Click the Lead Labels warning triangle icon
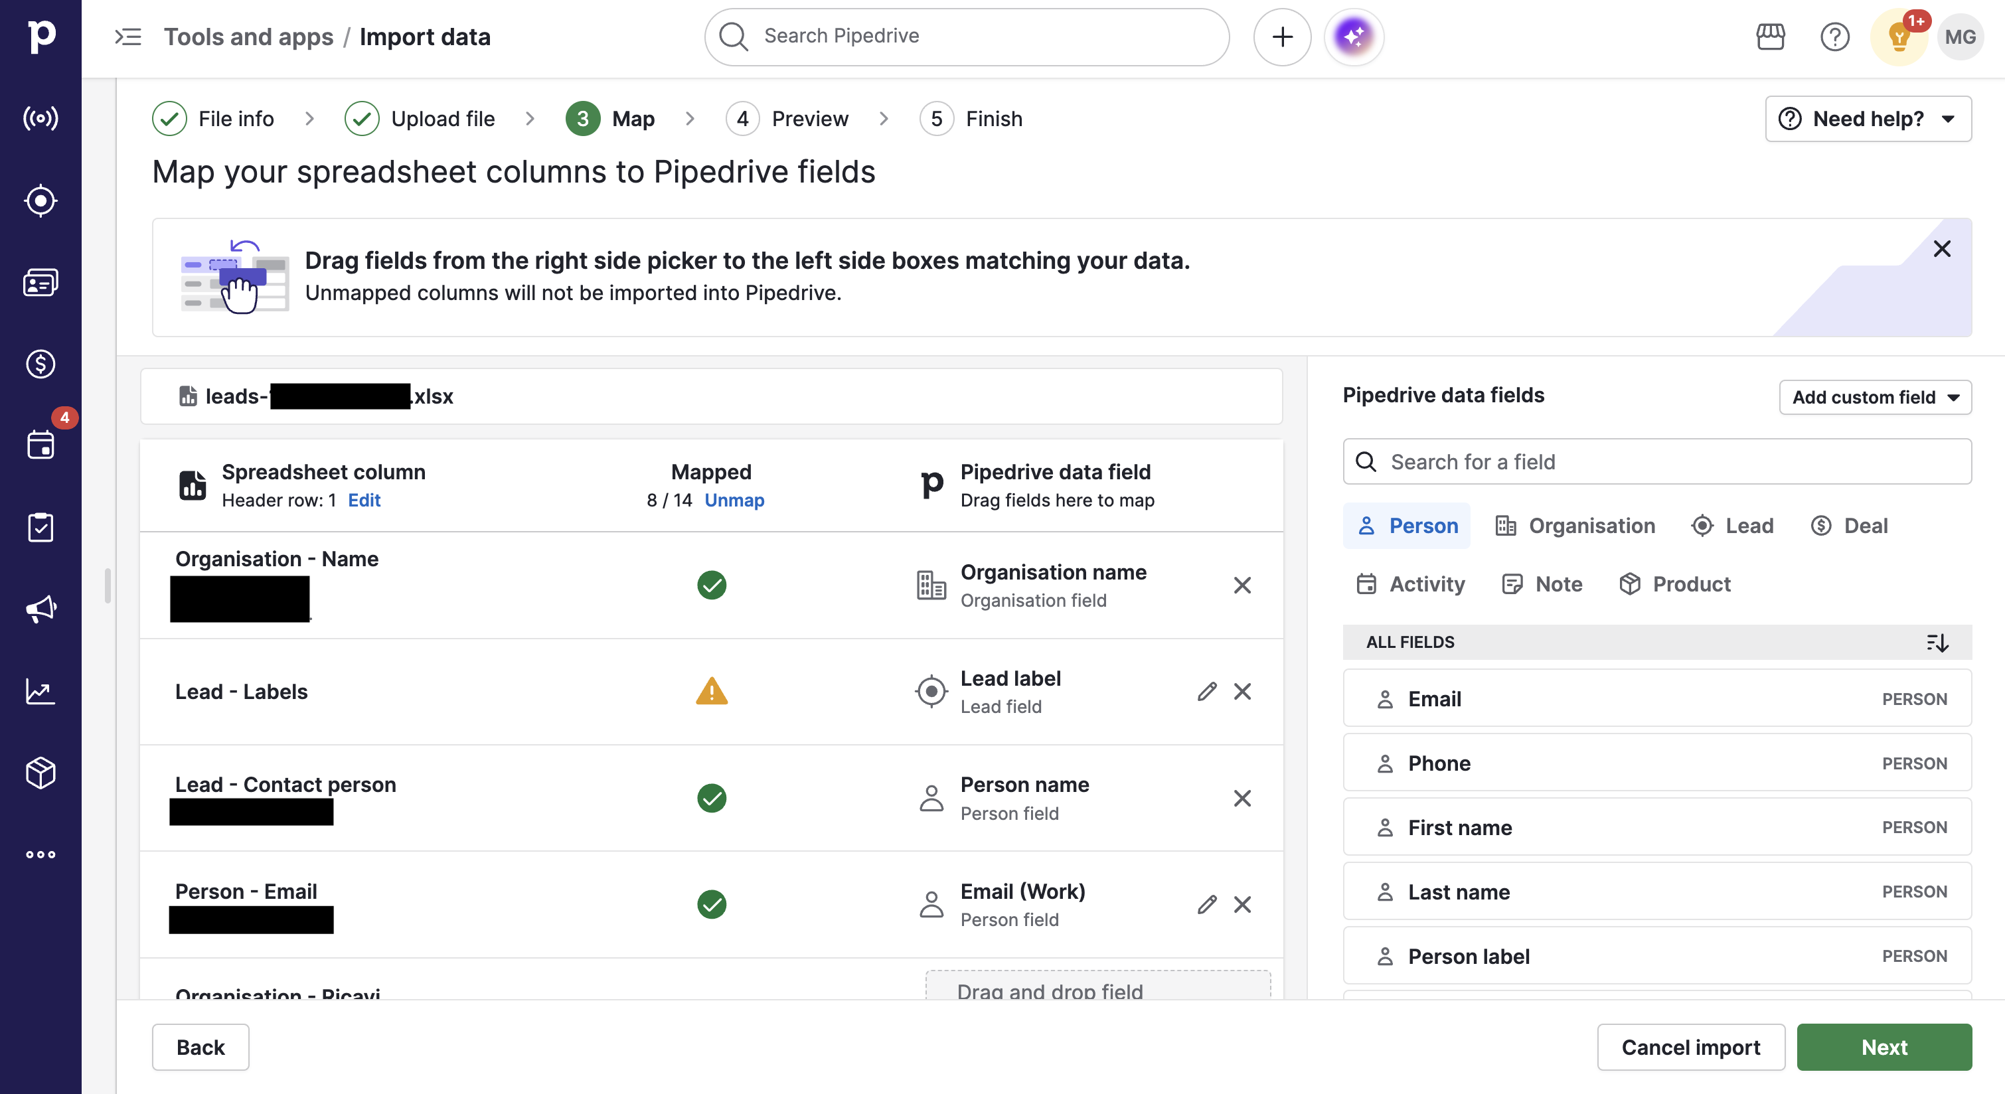2005x1094 pixels. pyautogui.click(x=712, y=691)
